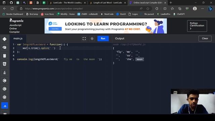Open LawBotPro bookmark

pos(164,14)
